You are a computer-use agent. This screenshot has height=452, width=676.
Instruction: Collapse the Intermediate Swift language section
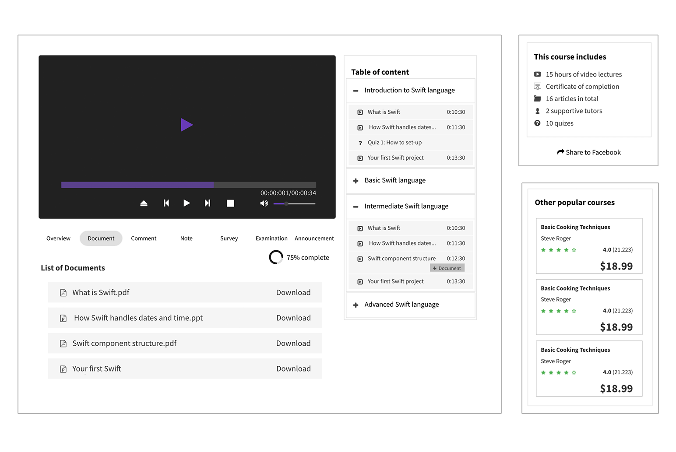(356, 206)
